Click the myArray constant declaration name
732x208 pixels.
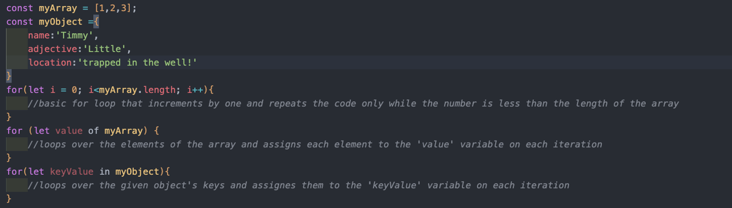[x=58, y=8]
